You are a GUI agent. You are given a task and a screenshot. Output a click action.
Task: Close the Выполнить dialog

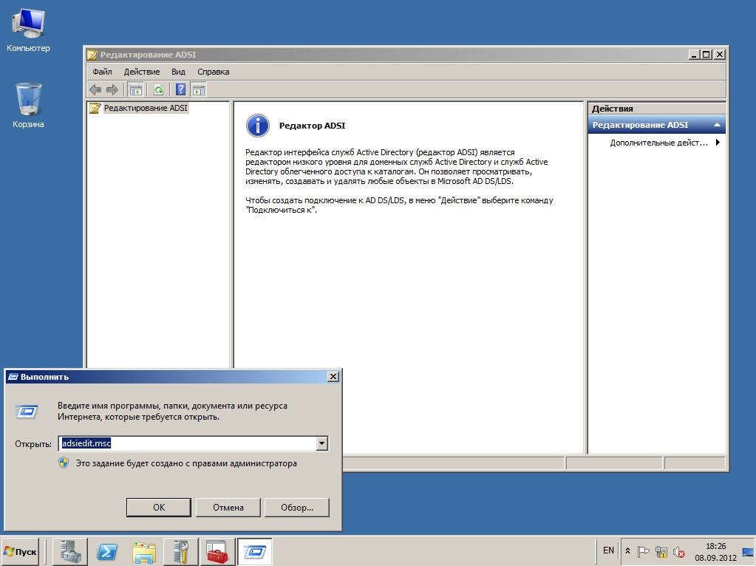(x=333, y=377)
